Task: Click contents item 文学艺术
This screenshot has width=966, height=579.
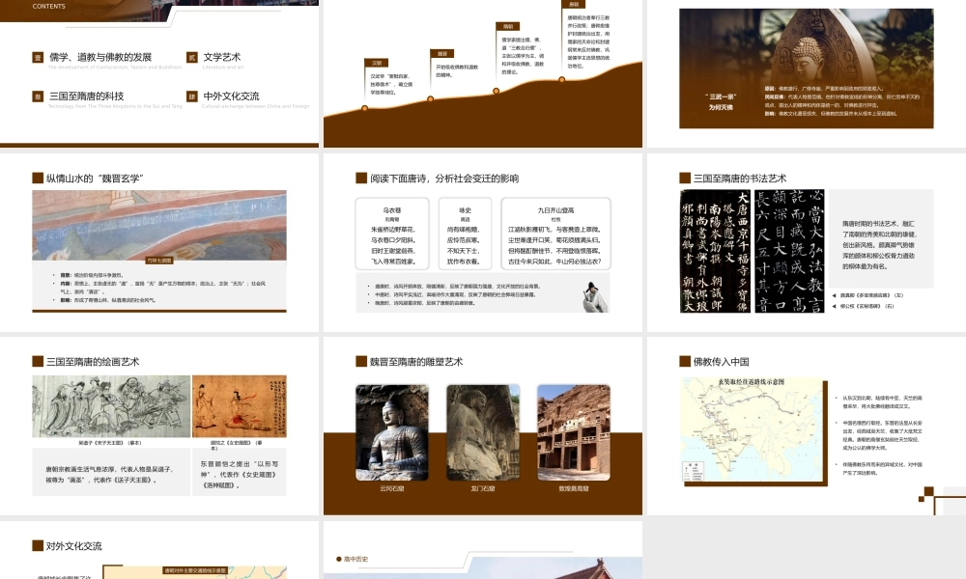Action: pyautogui.click(x=222, y=57)
